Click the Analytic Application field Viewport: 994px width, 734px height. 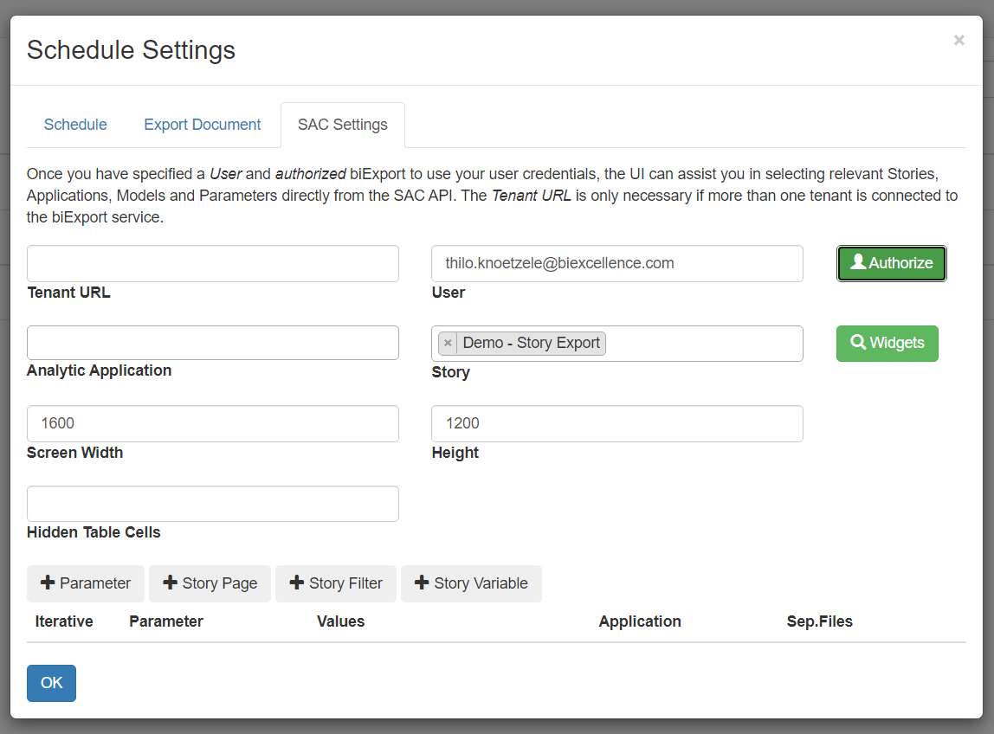pyautogui.click(x=213, y=343)
